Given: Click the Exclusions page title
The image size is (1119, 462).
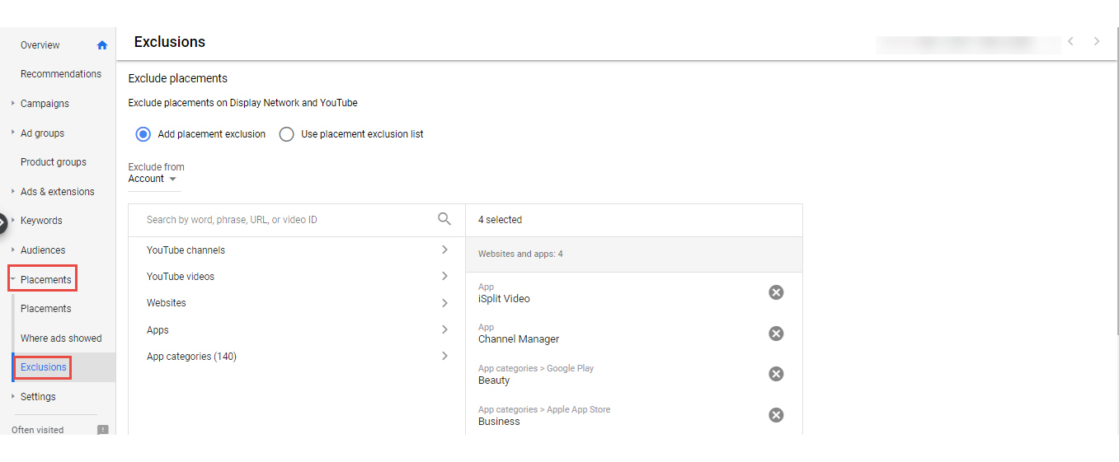Looking at the screenshot, I should pos(170,42).
